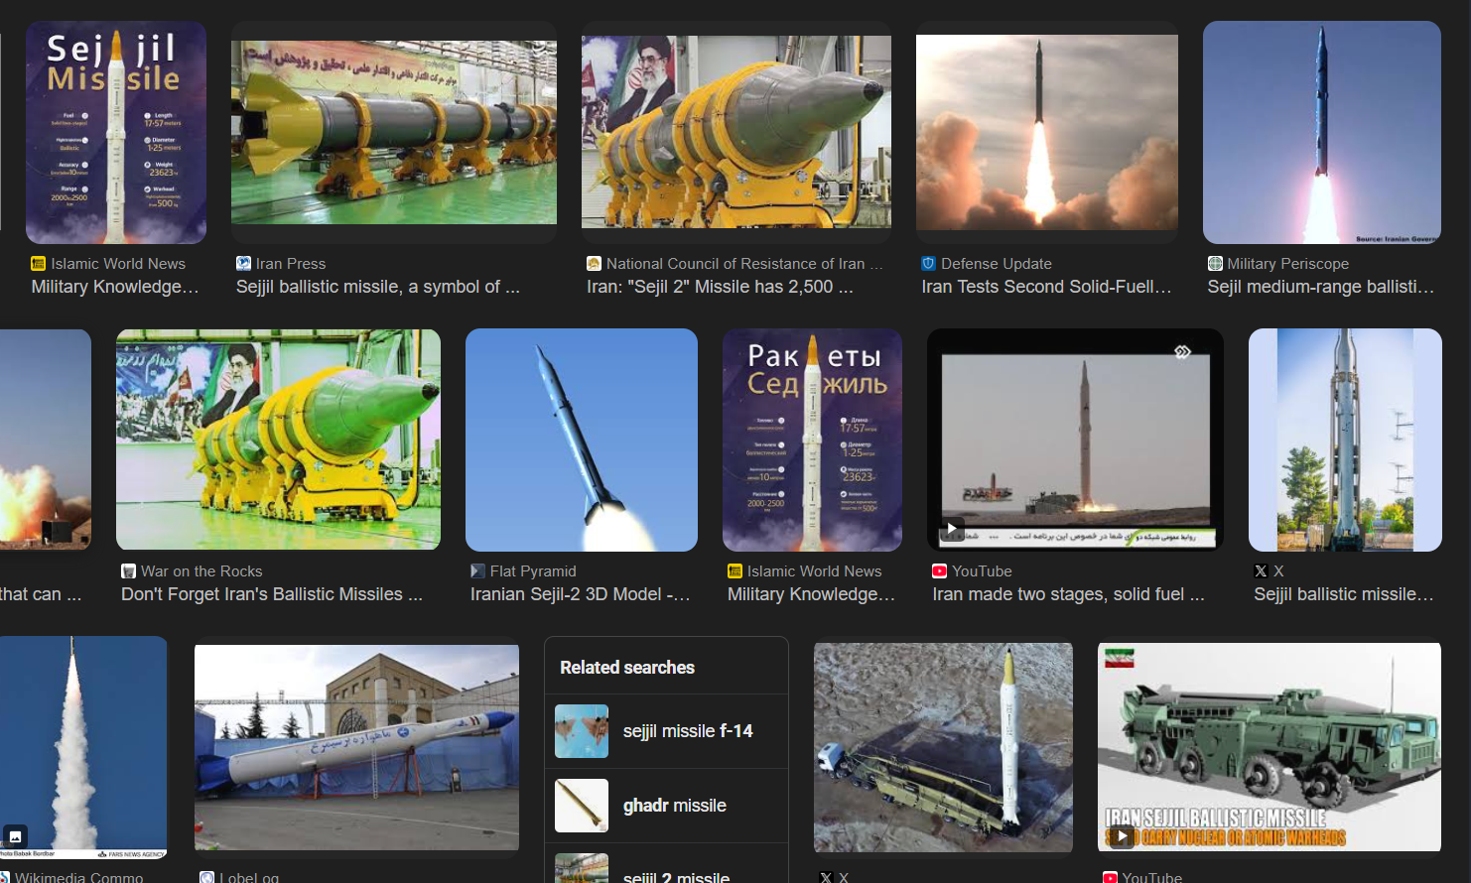Open "Iran Tests Second Solid-Fuell..." title
1471x883 pixels.
(x=1046, y=287)
